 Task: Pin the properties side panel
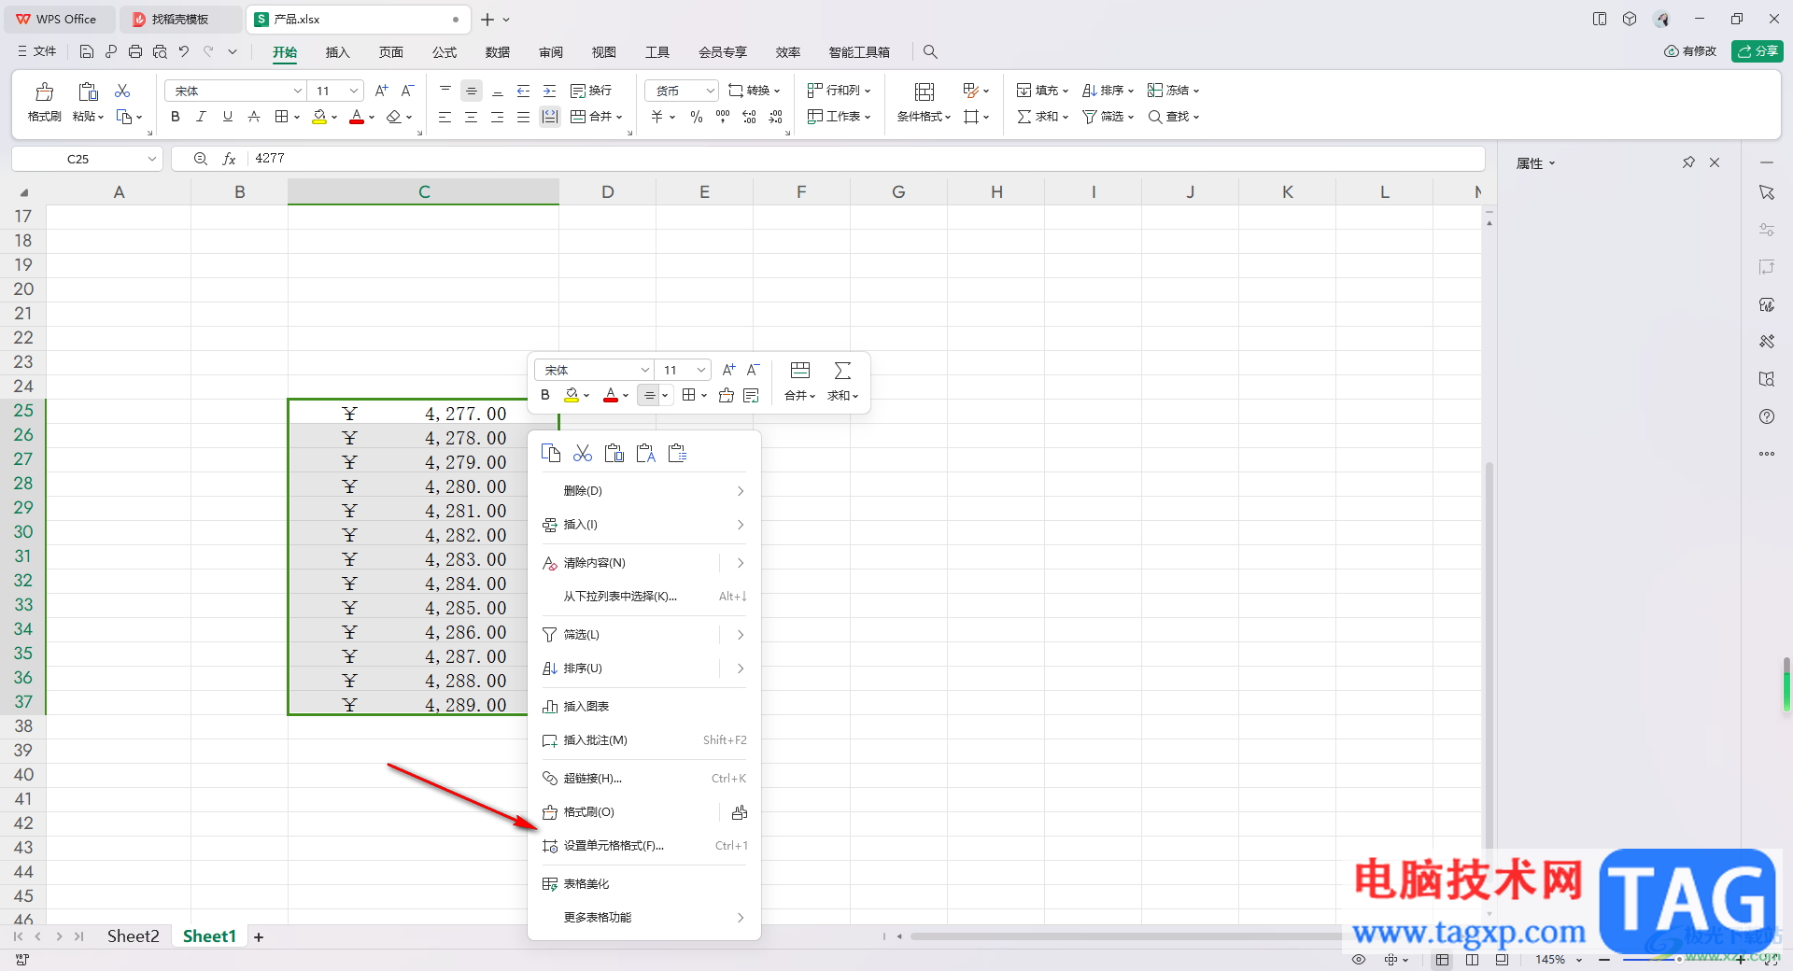(1688, 162)
